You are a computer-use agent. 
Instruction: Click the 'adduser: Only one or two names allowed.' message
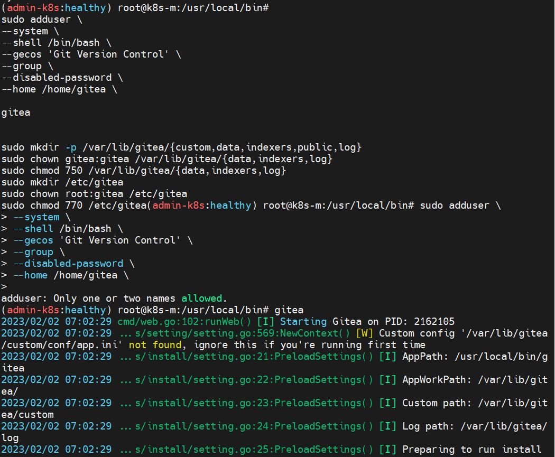pyautogui.click(x=114, y=299)
